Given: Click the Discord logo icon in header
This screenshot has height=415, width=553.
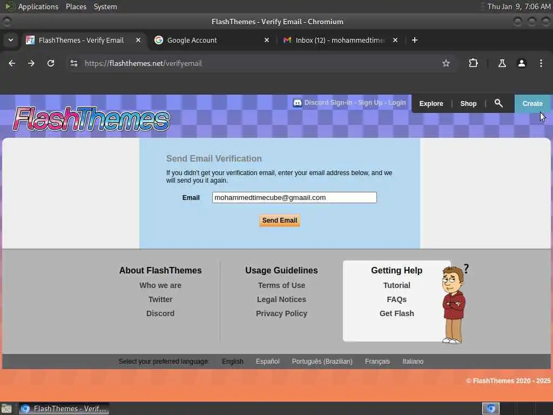Looking at the screenshot, I should (x=298, y=103).
